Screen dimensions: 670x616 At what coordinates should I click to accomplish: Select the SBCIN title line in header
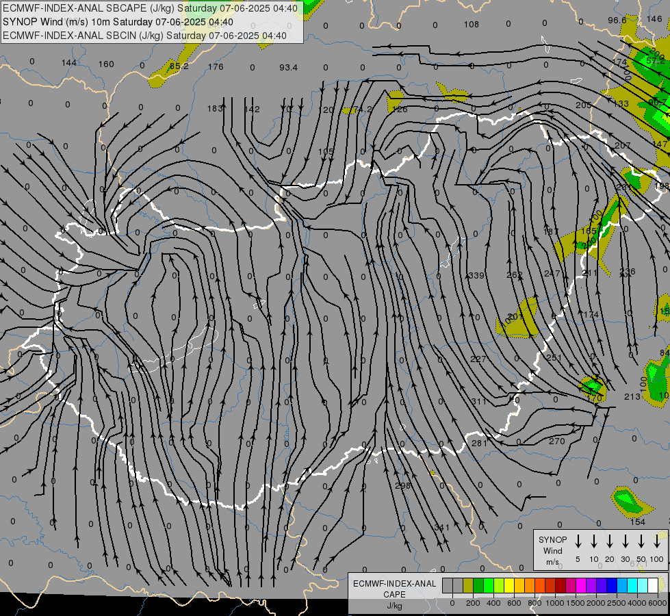144,36
